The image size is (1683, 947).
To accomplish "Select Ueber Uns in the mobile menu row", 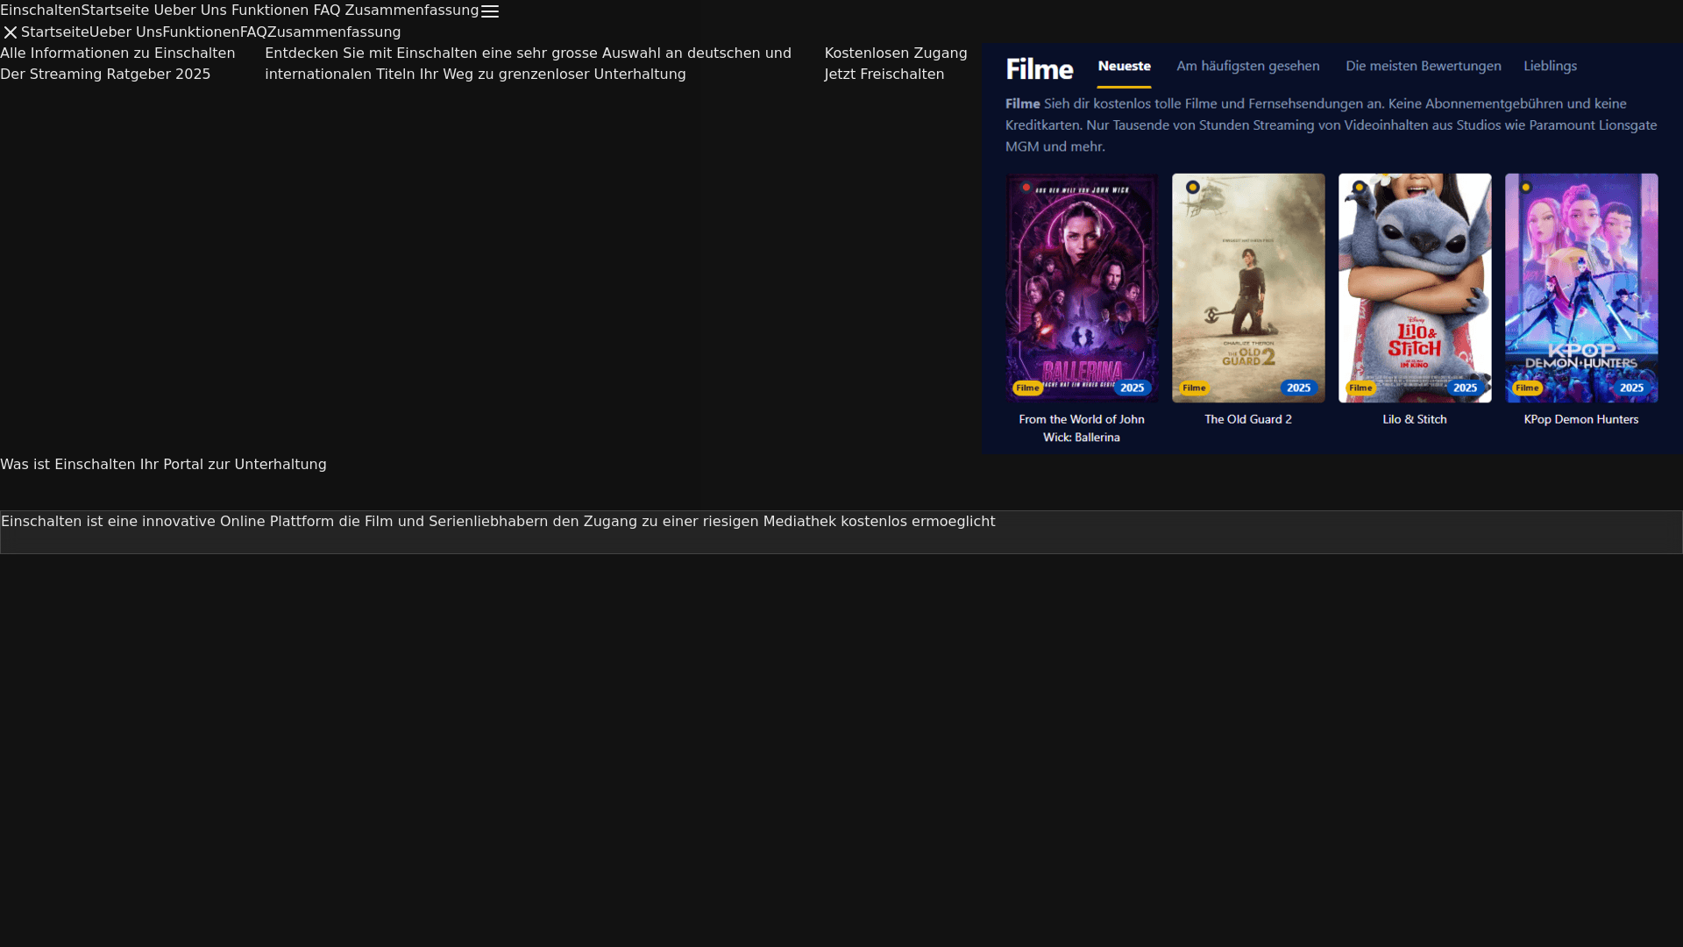I will [x=125, y=32].
